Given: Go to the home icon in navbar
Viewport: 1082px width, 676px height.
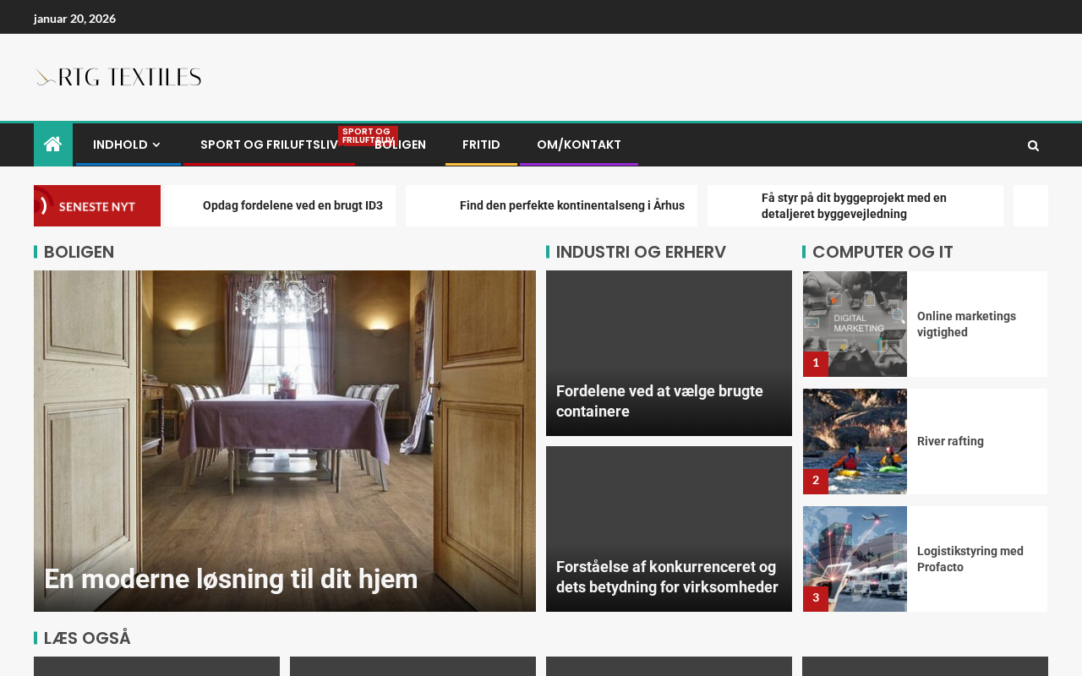Looking at the screenshot, I should point(53,144).
